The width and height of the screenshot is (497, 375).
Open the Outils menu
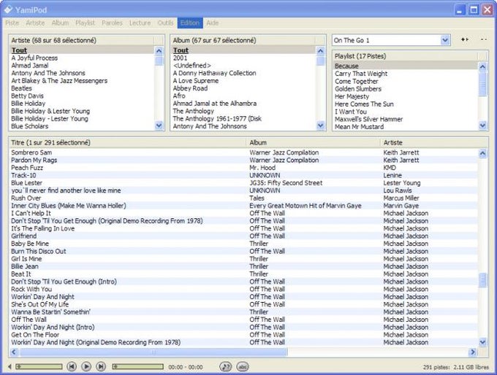[165, 23]
